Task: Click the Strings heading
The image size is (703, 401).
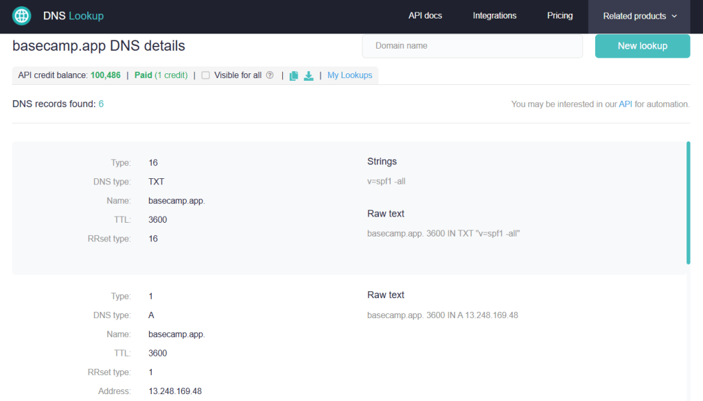Action: pos(382,162)
